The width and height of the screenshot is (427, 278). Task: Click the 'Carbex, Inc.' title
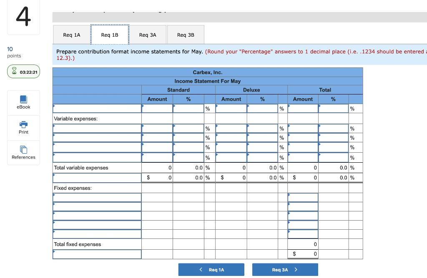point(208,72)
